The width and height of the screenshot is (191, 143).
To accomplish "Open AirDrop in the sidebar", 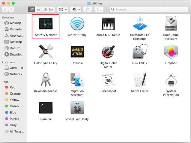I will click(x=13, y=23).
